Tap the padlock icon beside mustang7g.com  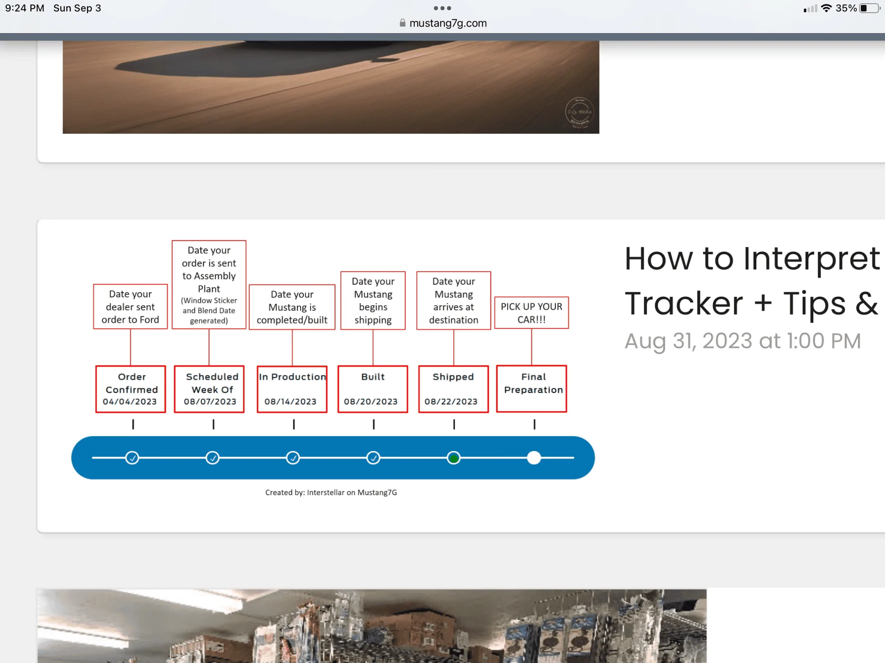[x=402, y=23]
